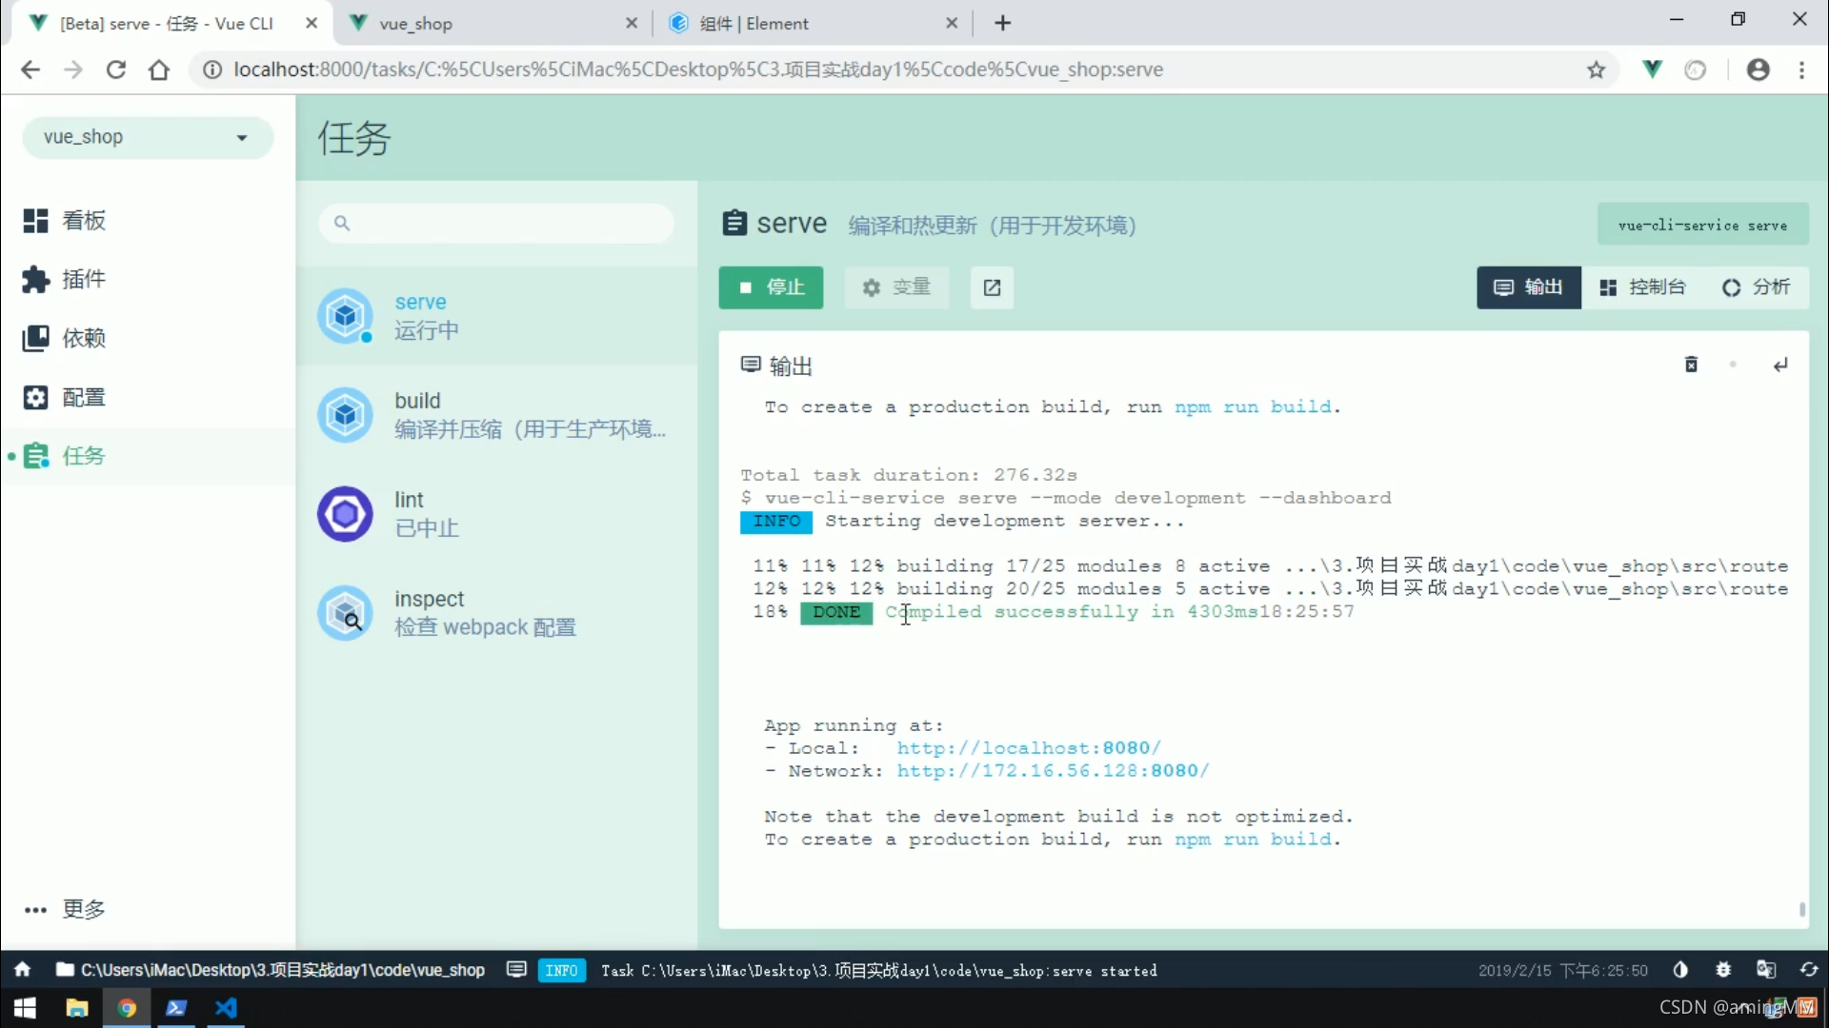
Task: Click the bug report icon in status bar
Action: click(x=1723, y=970)
